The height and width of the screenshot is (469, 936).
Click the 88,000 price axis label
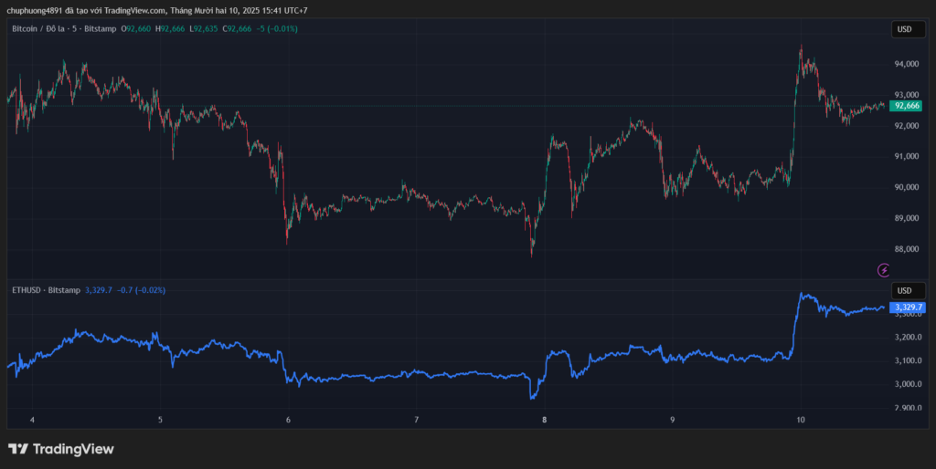click(906, 249)
